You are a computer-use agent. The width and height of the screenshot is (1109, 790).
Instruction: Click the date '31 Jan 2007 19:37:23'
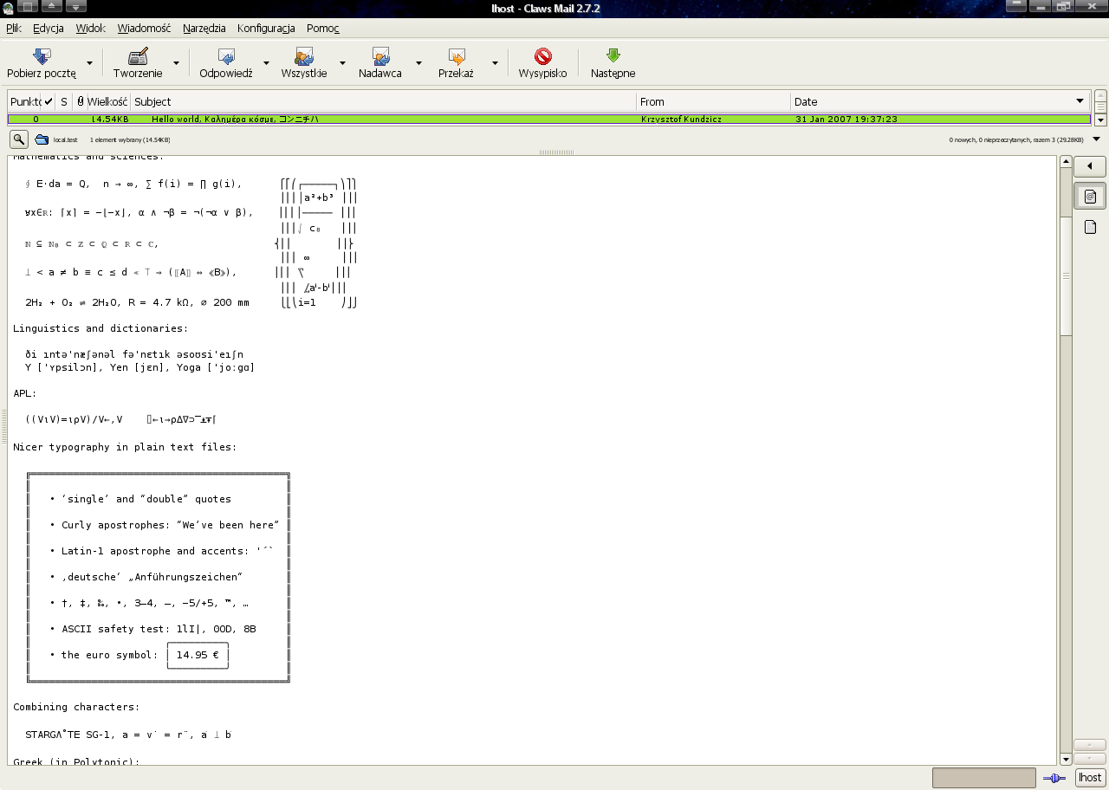coord(846,119)
